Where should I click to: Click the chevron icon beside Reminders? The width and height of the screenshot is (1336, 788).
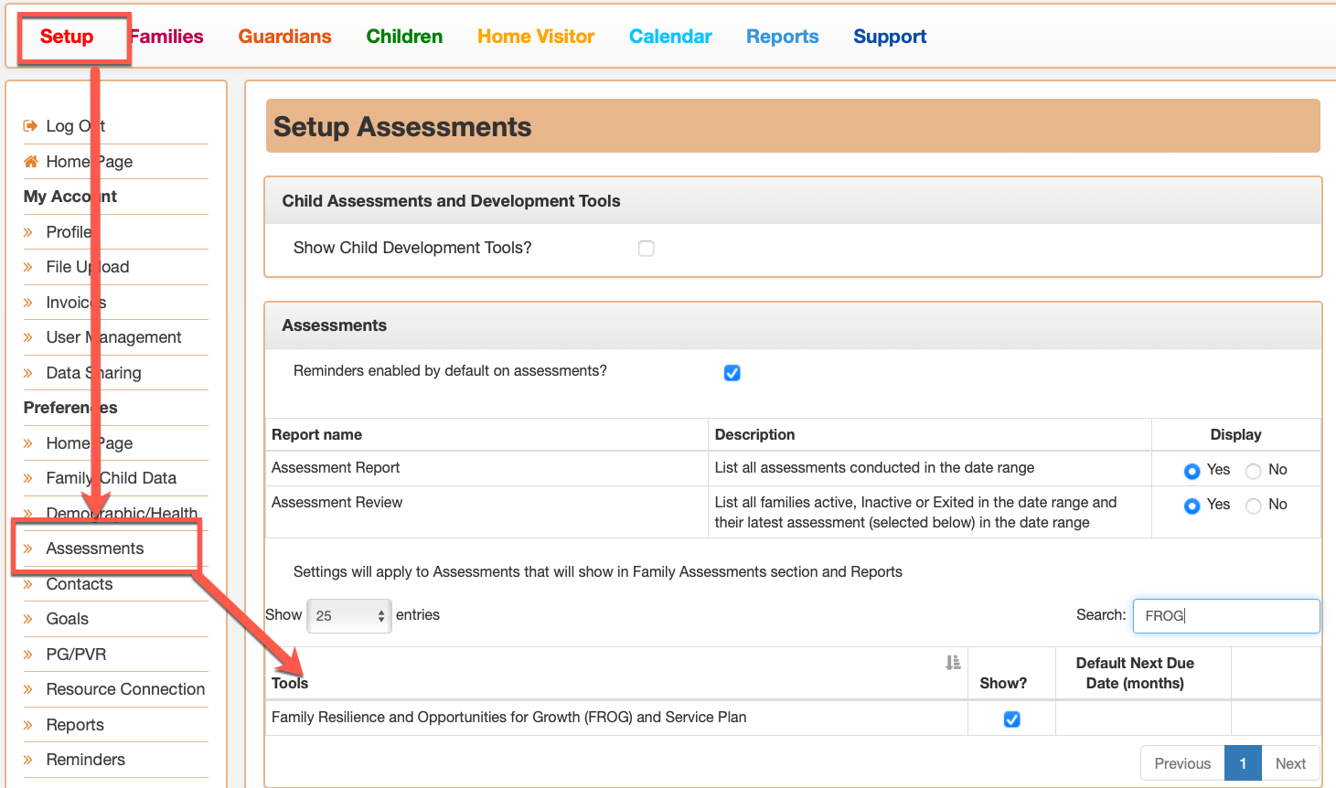click(28, 760)
